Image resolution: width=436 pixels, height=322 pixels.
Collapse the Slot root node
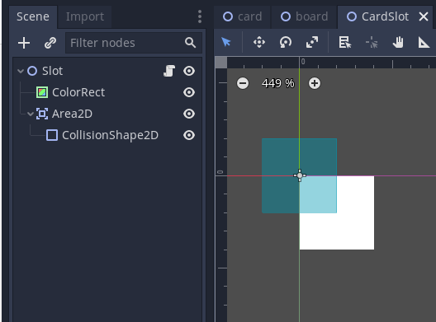pos(21,71)
